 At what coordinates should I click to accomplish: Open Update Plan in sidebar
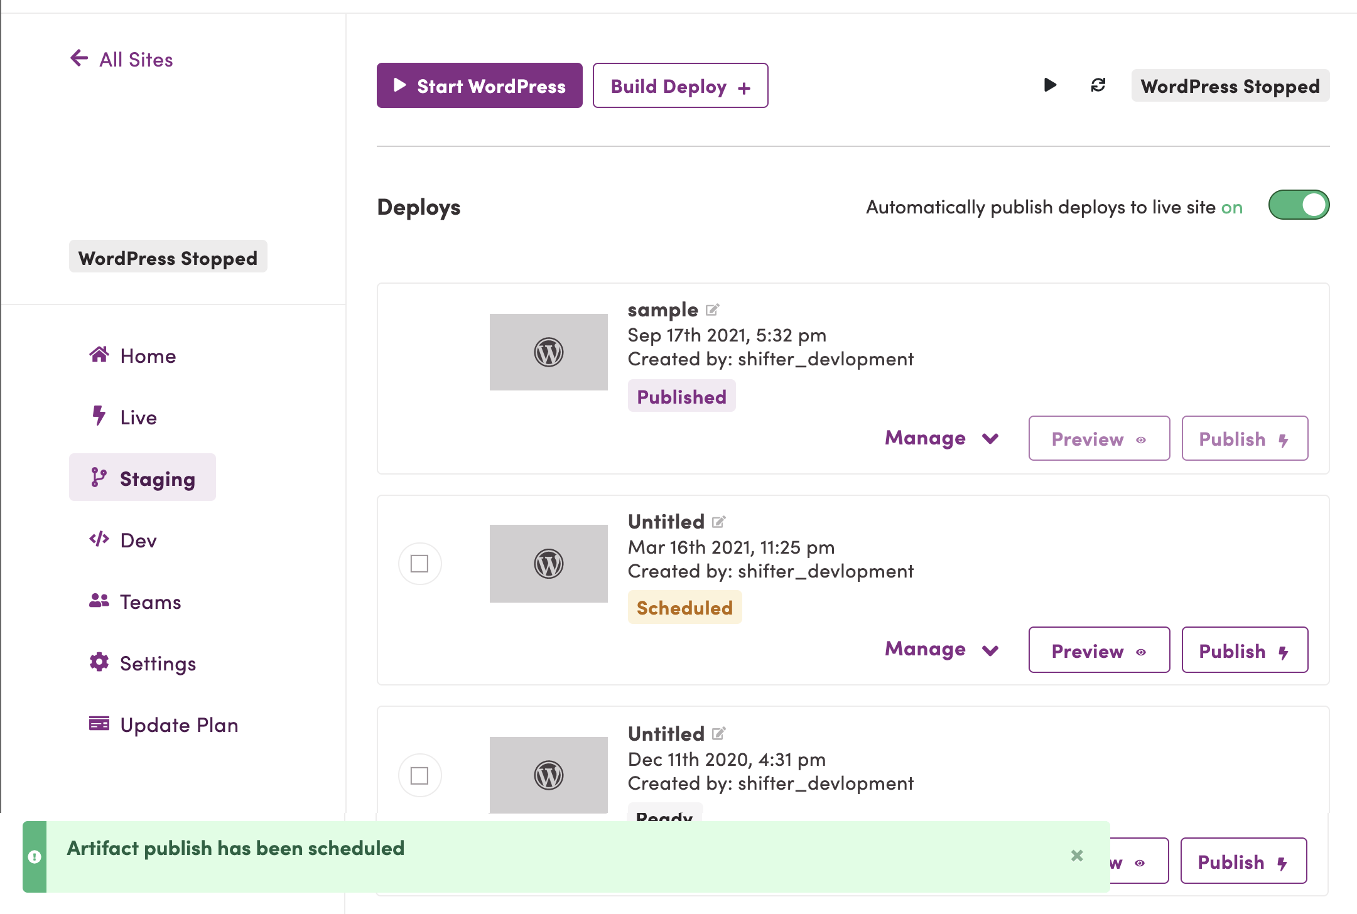point(164,724)
